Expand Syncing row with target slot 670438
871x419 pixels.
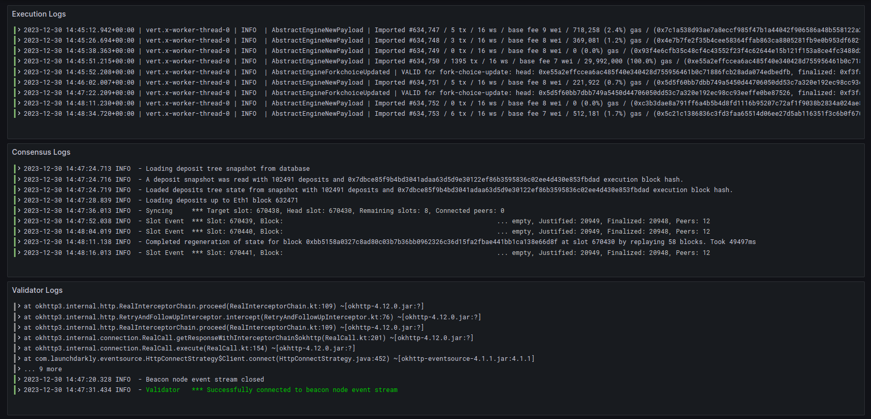19,211
